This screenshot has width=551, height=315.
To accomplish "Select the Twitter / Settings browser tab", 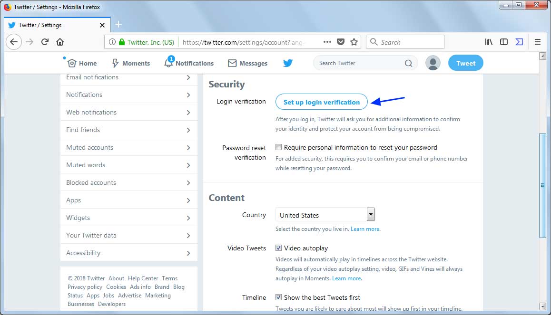I will [57, 25].
